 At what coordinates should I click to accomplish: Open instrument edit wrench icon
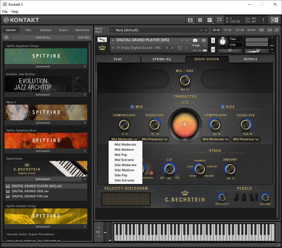coord(102,40)
